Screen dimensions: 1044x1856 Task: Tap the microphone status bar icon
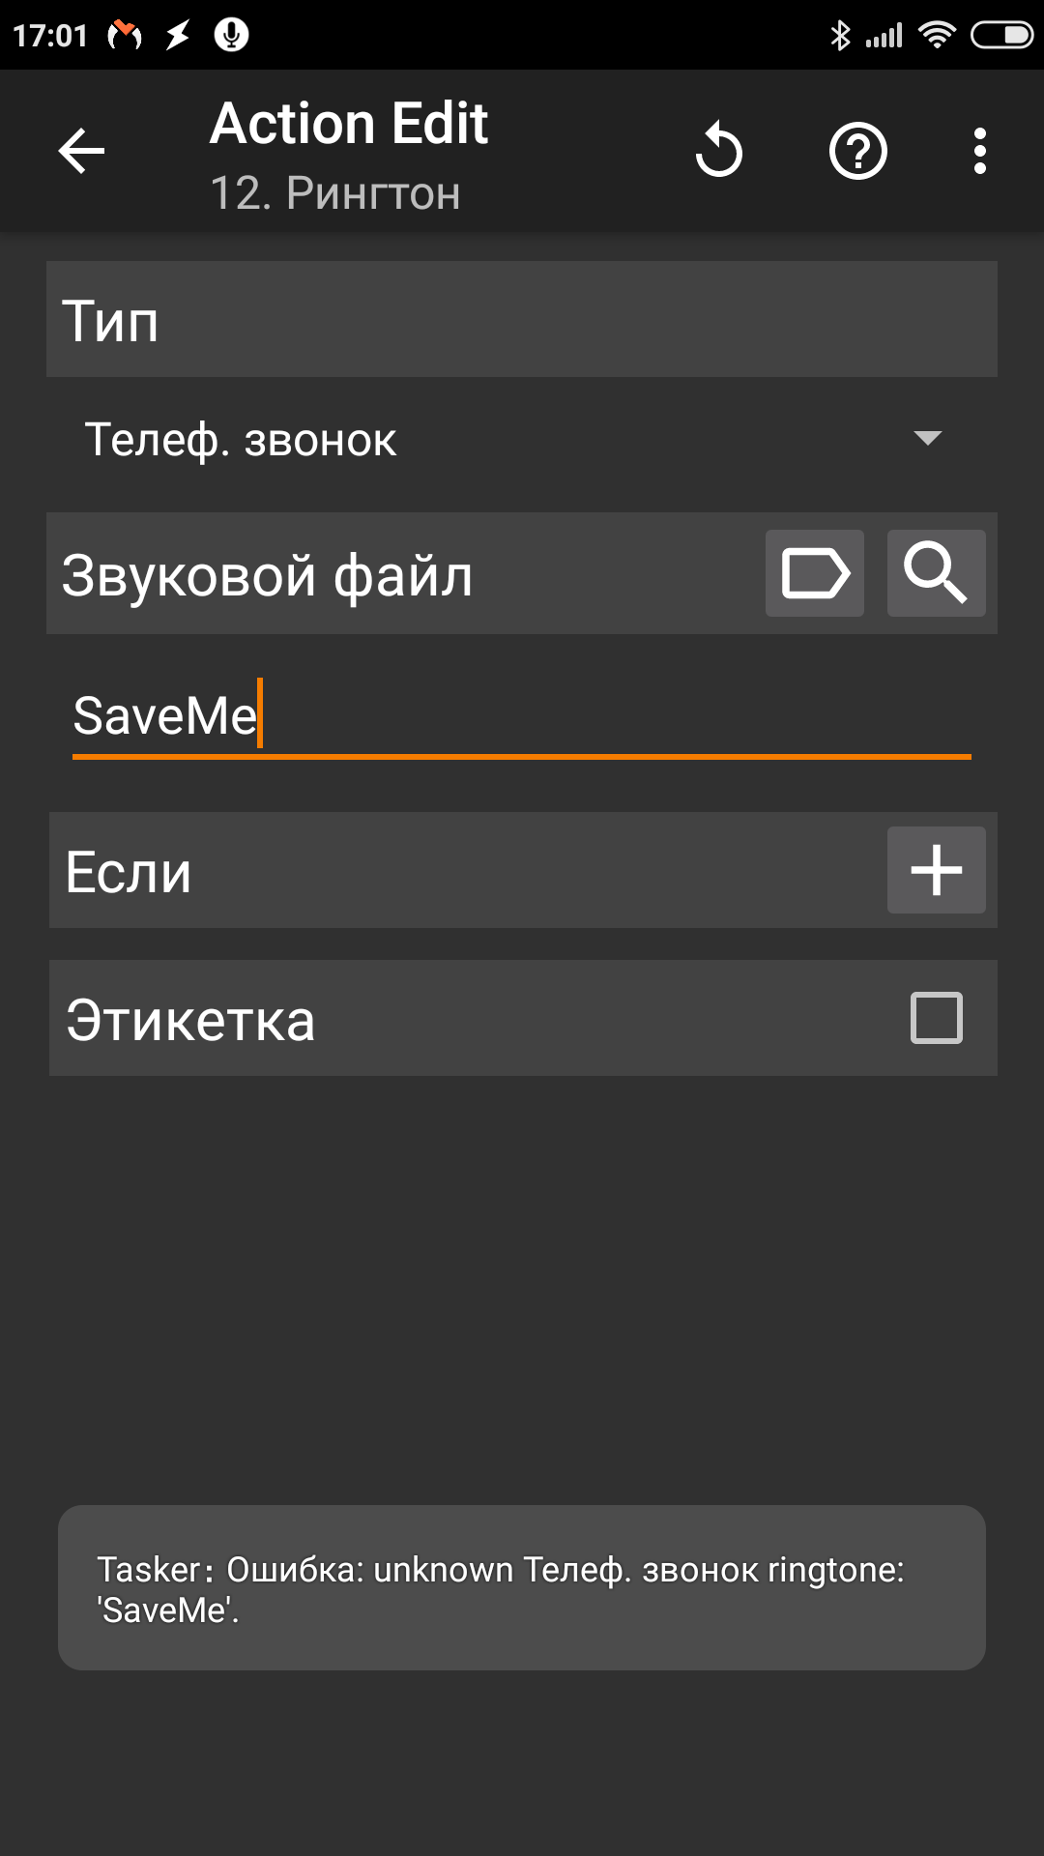(x=231, y=36)
